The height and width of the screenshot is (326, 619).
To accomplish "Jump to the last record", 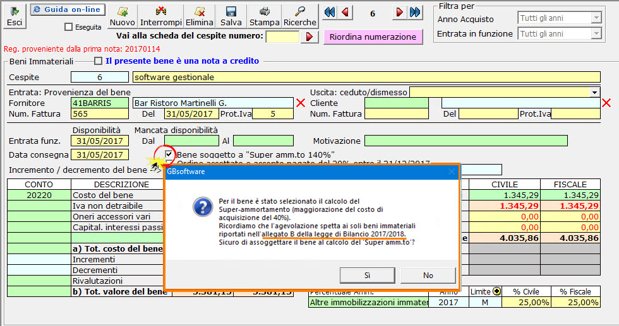I will coord(415,13).
